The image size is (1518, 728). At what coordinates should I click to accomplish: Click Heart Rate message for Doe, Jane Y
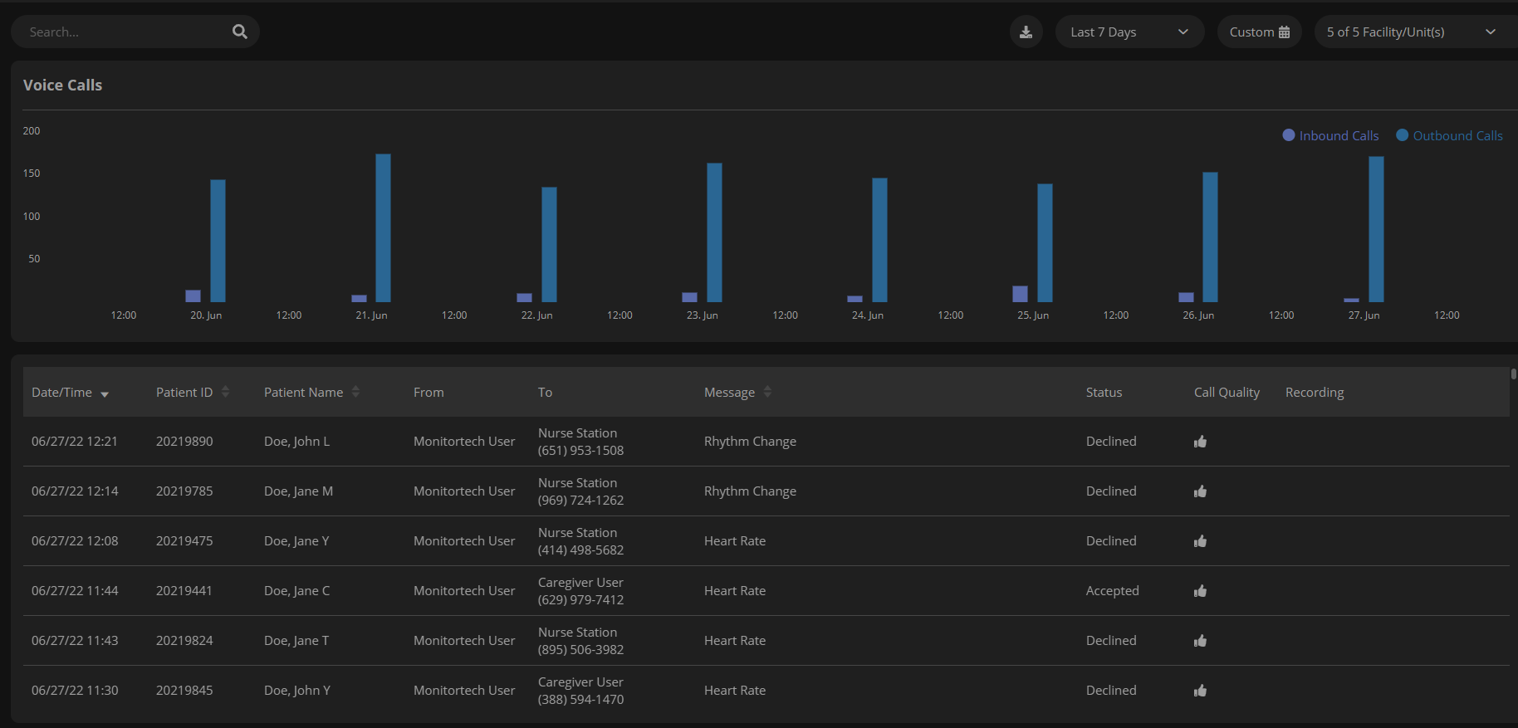pyautogui.click(x=735, y=540)
